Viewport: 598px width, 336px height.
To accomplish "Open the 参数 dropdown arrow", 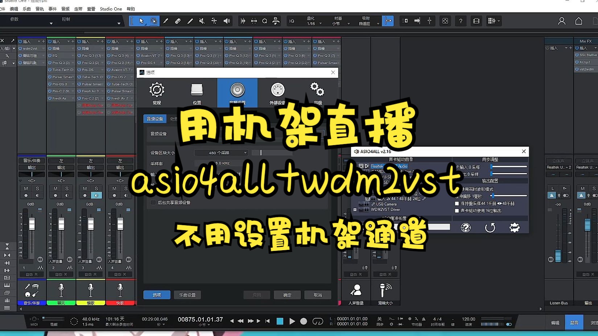I will pyautogui.click(x=51, y=24).
